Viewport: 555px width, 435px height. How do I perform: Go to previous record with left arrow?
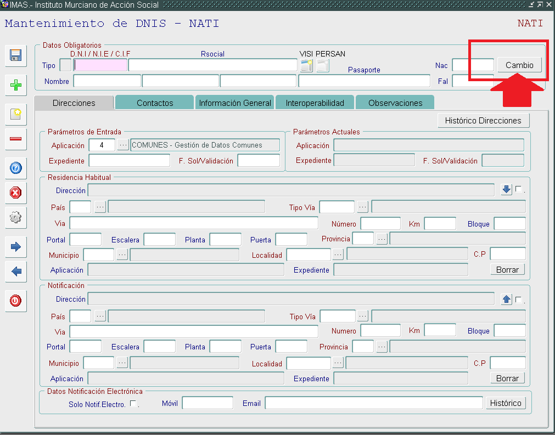[15, 271]
